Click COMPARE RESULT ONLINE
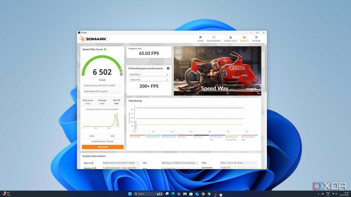Image resolution: width=351 pixels, height=197 pixels. point(102,142)
